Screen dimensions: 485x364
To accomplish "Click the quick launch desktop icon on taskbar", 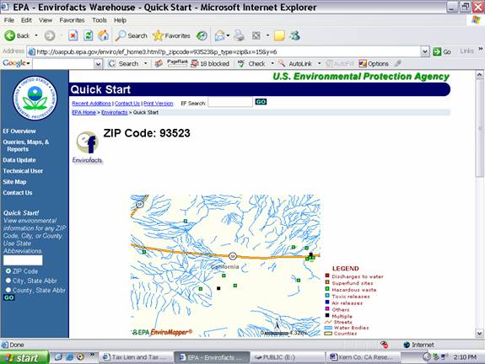I will pyautogui.click(x=58, y=357).
